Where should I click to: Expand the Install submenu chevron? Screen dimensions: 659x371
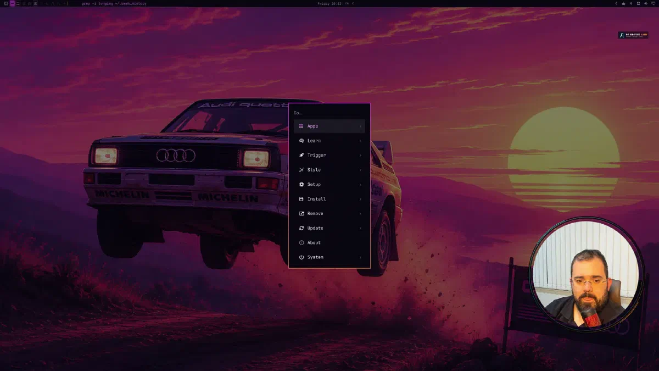click(x=360, y=199)
